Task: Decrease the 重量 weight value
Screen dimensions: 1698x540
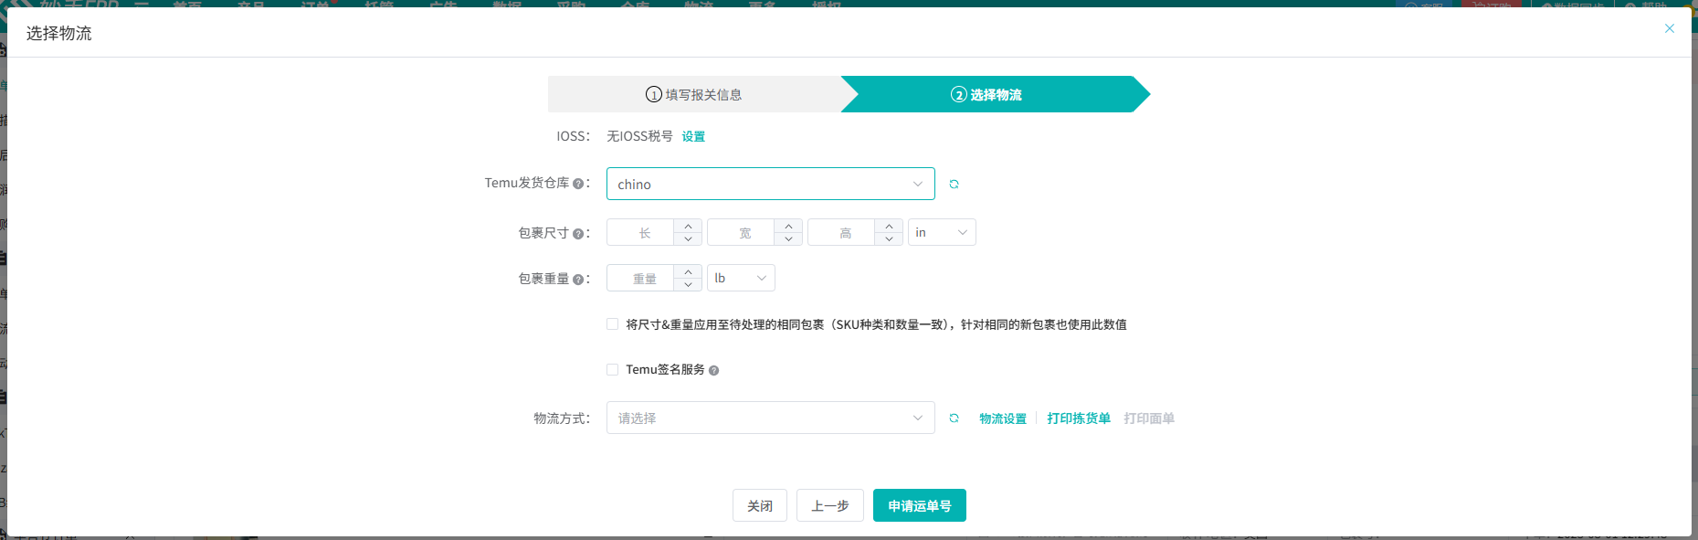Action: (x=688, y=284)
